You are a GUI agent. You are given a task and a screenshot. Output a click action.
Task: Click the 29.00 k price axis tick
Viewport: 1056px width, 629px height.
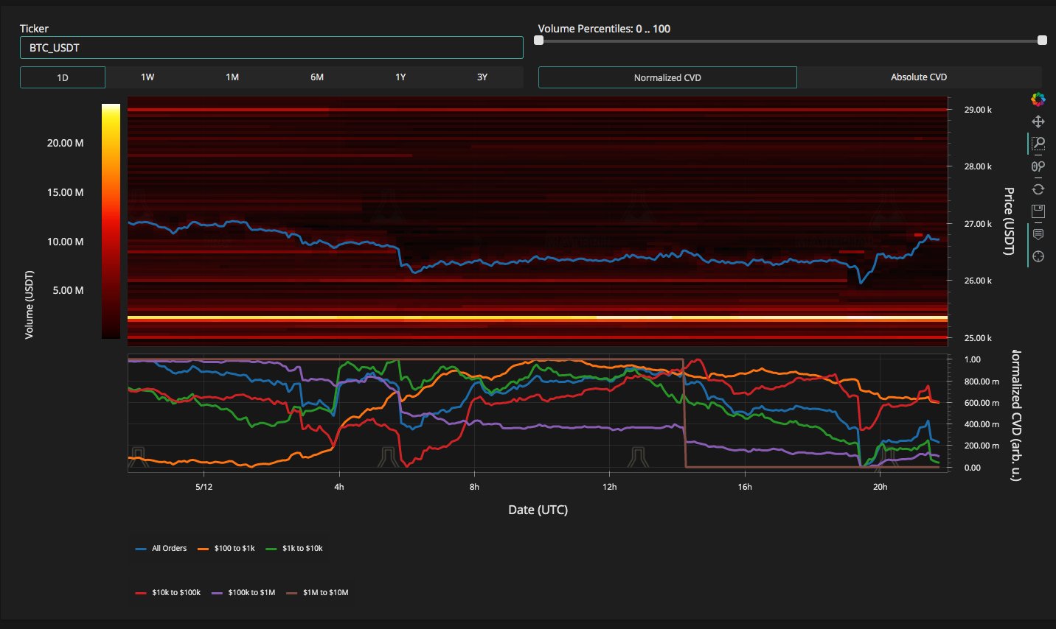pyautogui.click(x=978, y=110)
